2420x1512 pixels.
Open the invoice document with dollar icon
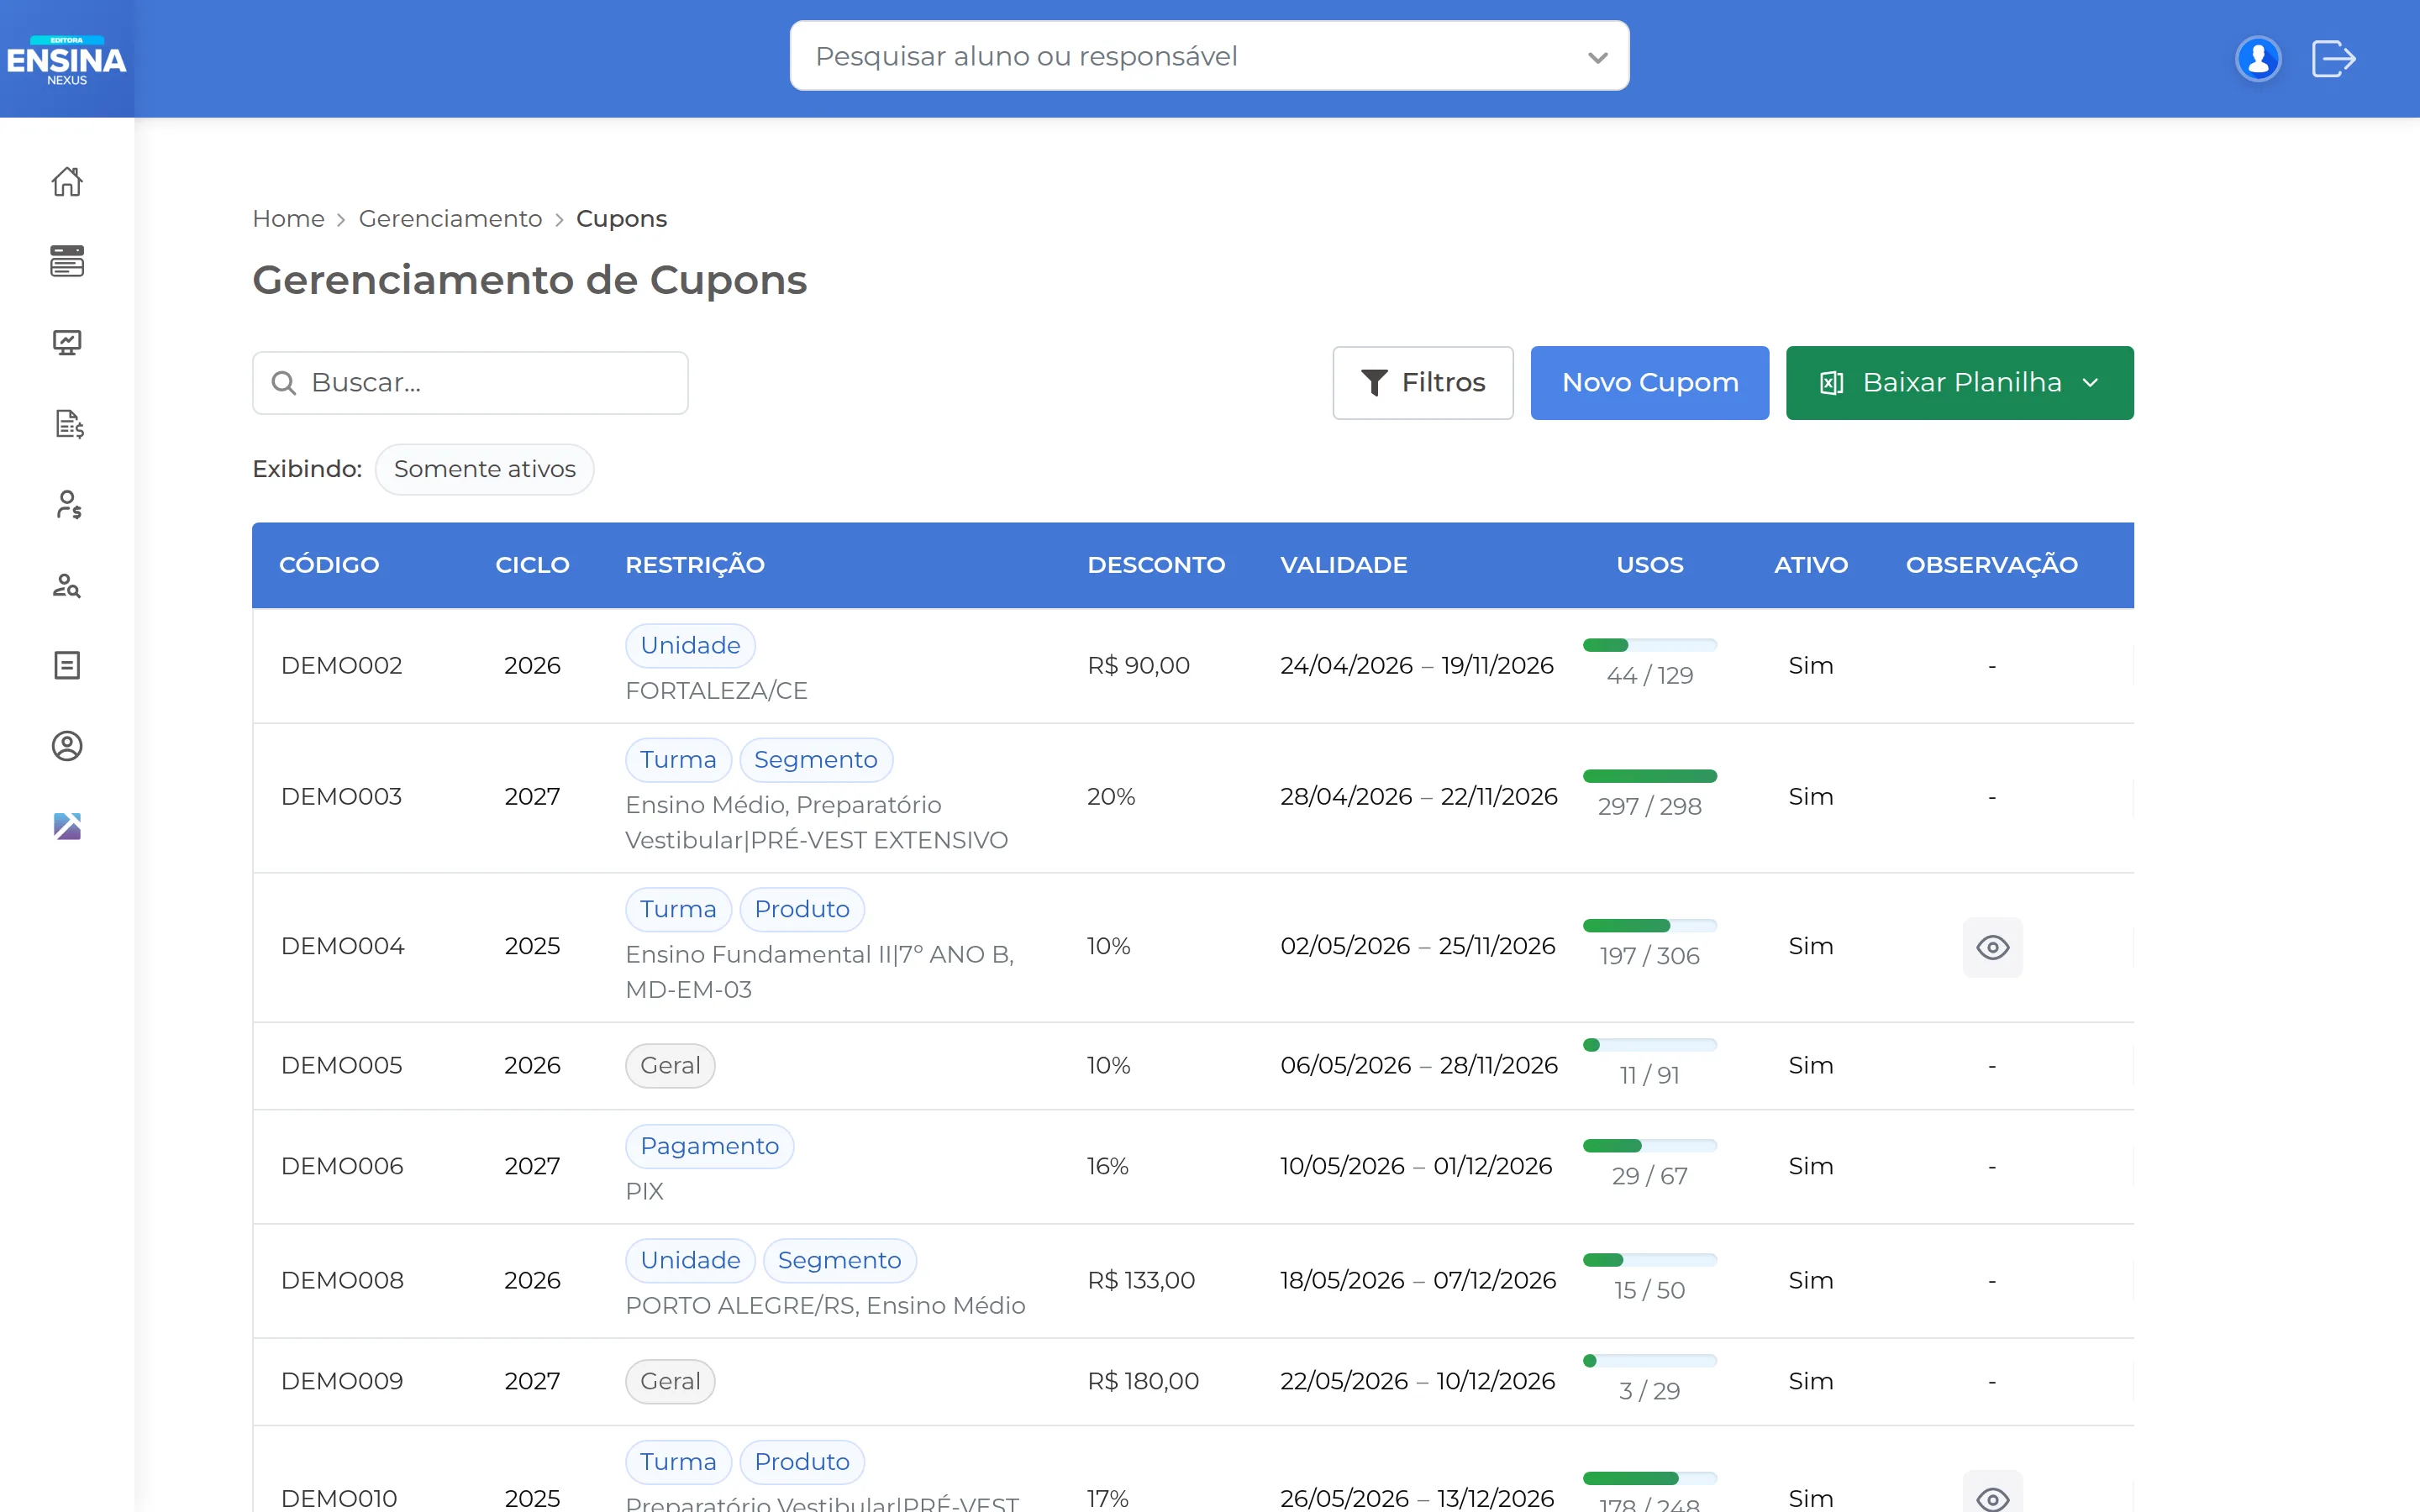tap(67, 424)
